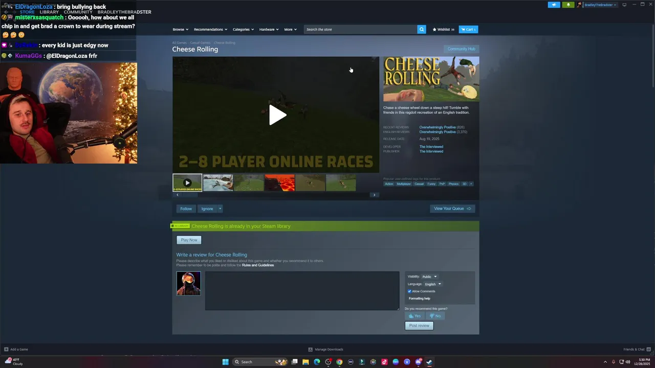The image size is (655, 368).
Task: Play the Cheese Rolling trailer video
Action: [x=277, y=115]
